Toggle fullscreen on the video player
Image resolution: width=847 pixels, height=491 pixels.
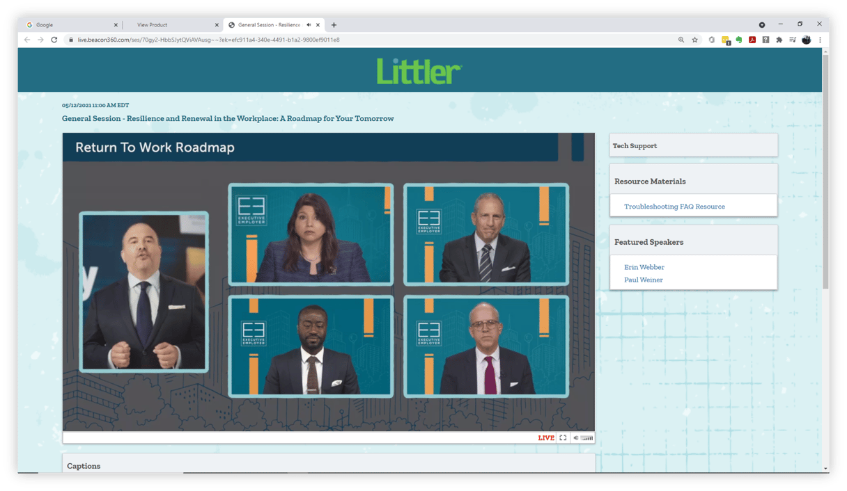coord(563,438)
